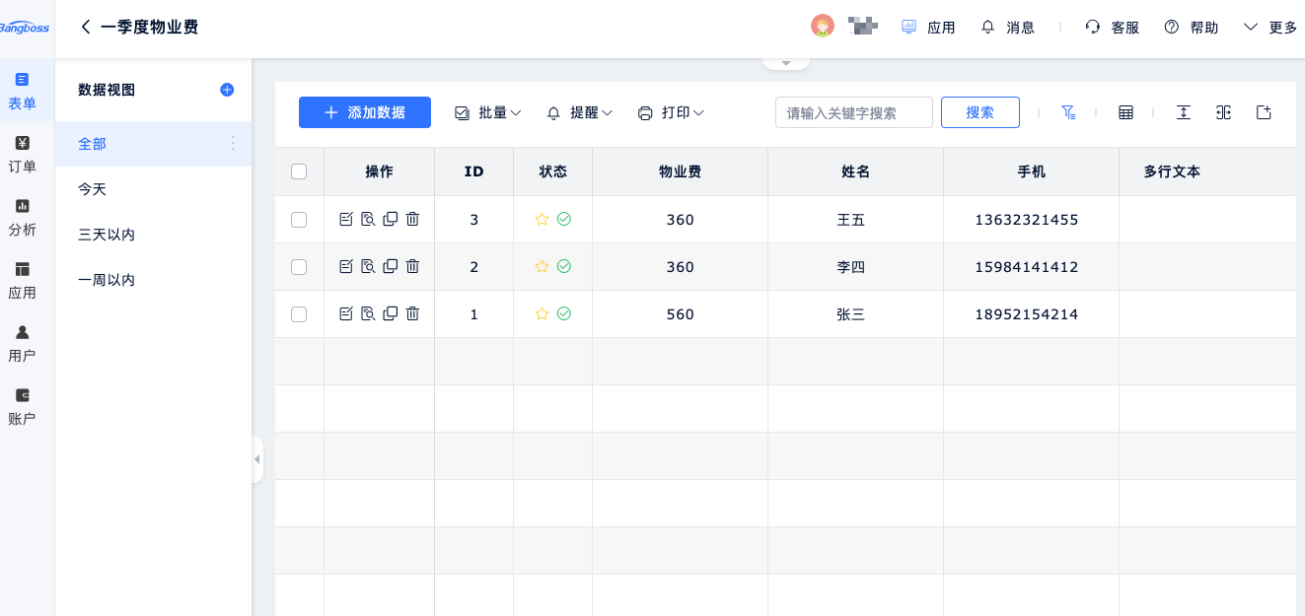Toggle the select-all checkbox in table header
The image size is (1305, 616).
pos(299,171)
